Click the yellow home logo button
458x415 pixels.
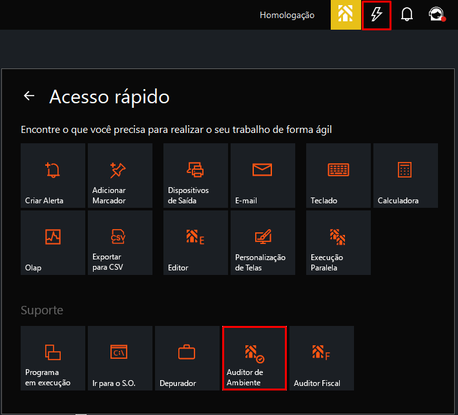(x=346, y=15)
